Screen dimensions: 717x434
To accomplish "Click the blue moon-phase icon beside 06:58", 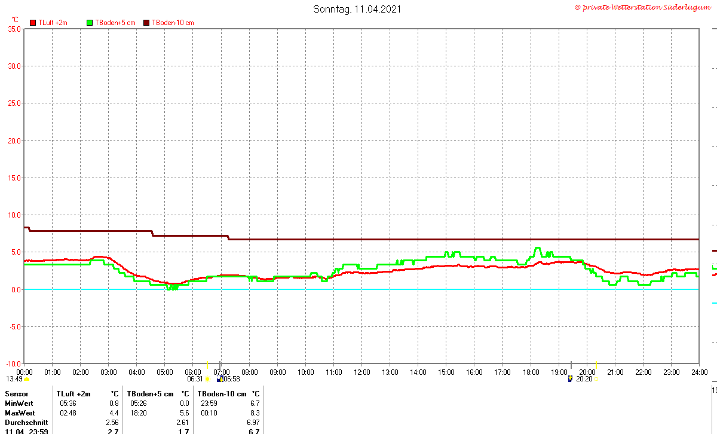I will [219, 379].
